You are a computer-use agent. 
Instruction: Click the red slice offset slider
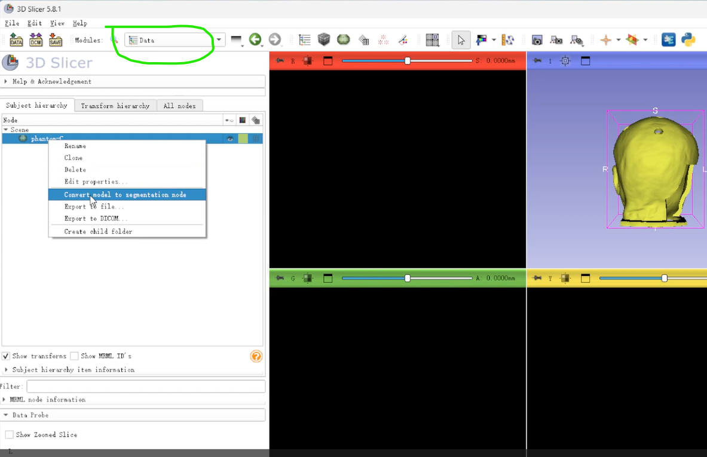407,61
